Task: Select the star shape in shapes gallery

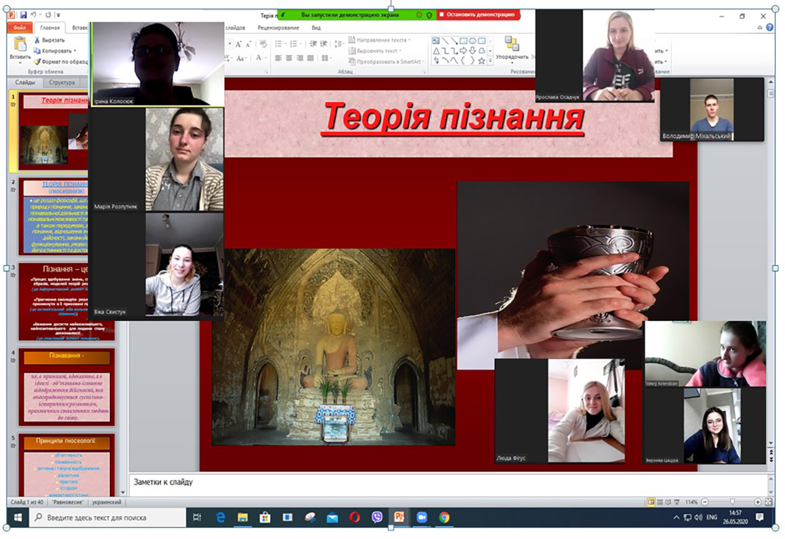Action: click(481, 61)
